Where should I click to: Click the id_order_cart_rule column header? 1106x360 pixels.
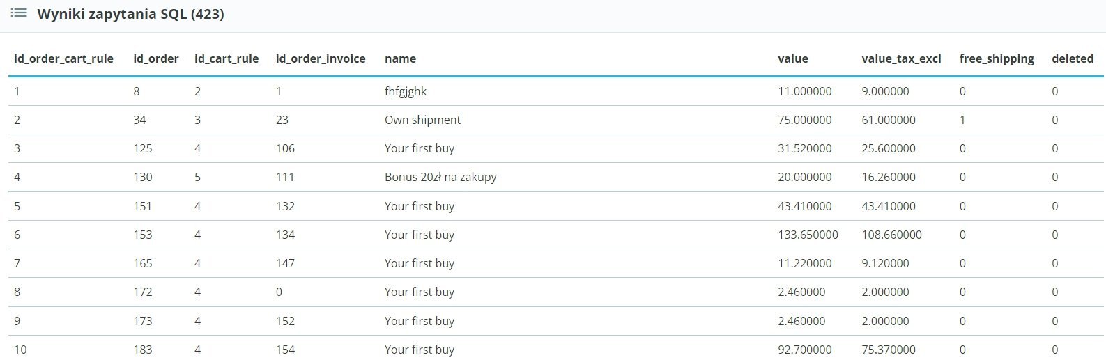click(63, 58)
